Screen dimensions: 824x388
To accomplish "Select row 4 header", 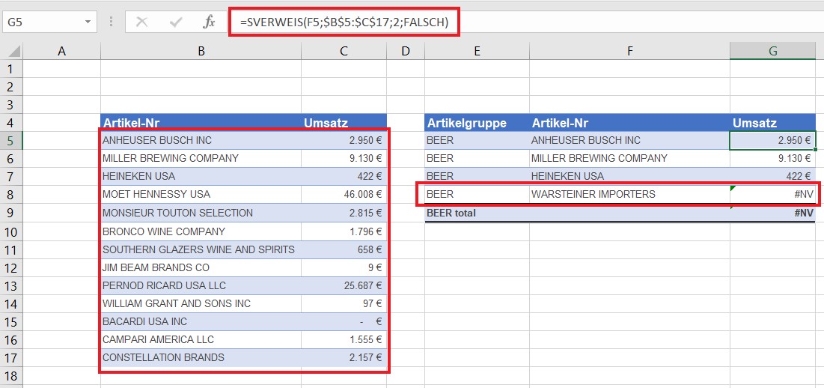I will pyautogui.click(x=11, y=123).
